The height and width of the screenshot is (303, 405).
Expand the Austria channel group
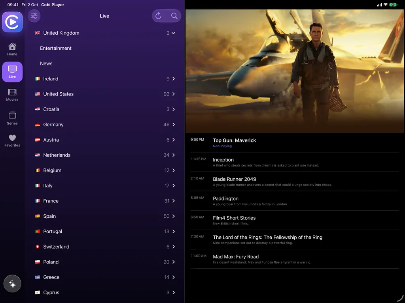(x=104, y=140)
